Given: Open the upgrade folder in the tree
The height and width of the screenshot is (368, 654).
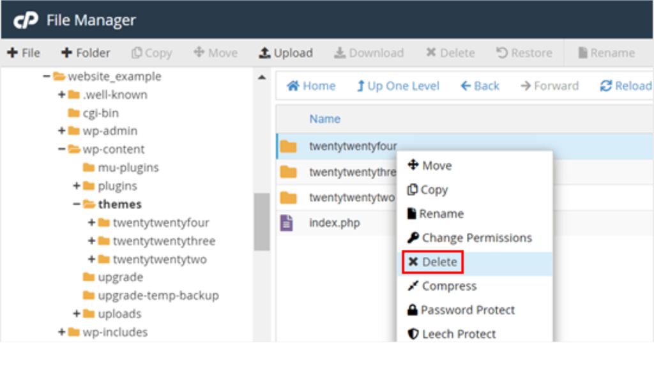Looking at the screenshot, I should [x=121, y=277].
